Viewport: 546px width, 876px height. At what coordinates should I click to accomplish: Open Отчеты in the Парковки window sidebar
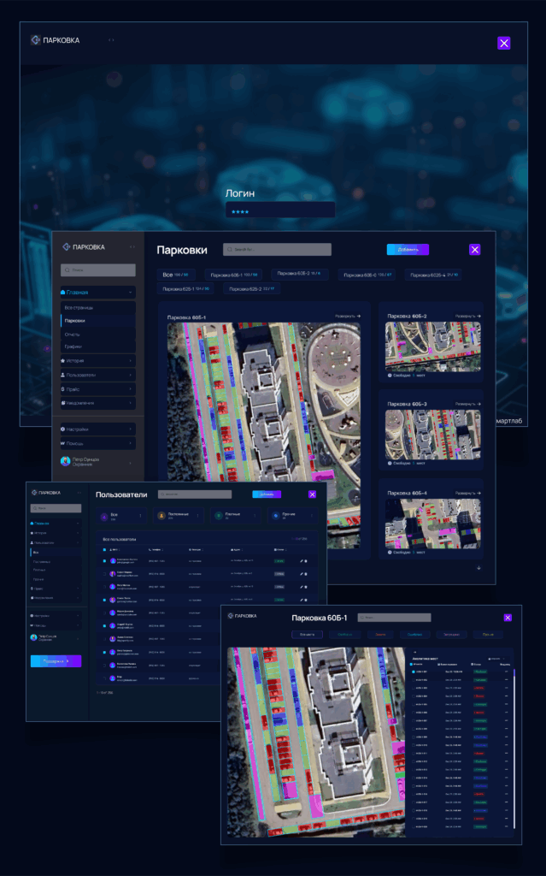click(97, 334)
